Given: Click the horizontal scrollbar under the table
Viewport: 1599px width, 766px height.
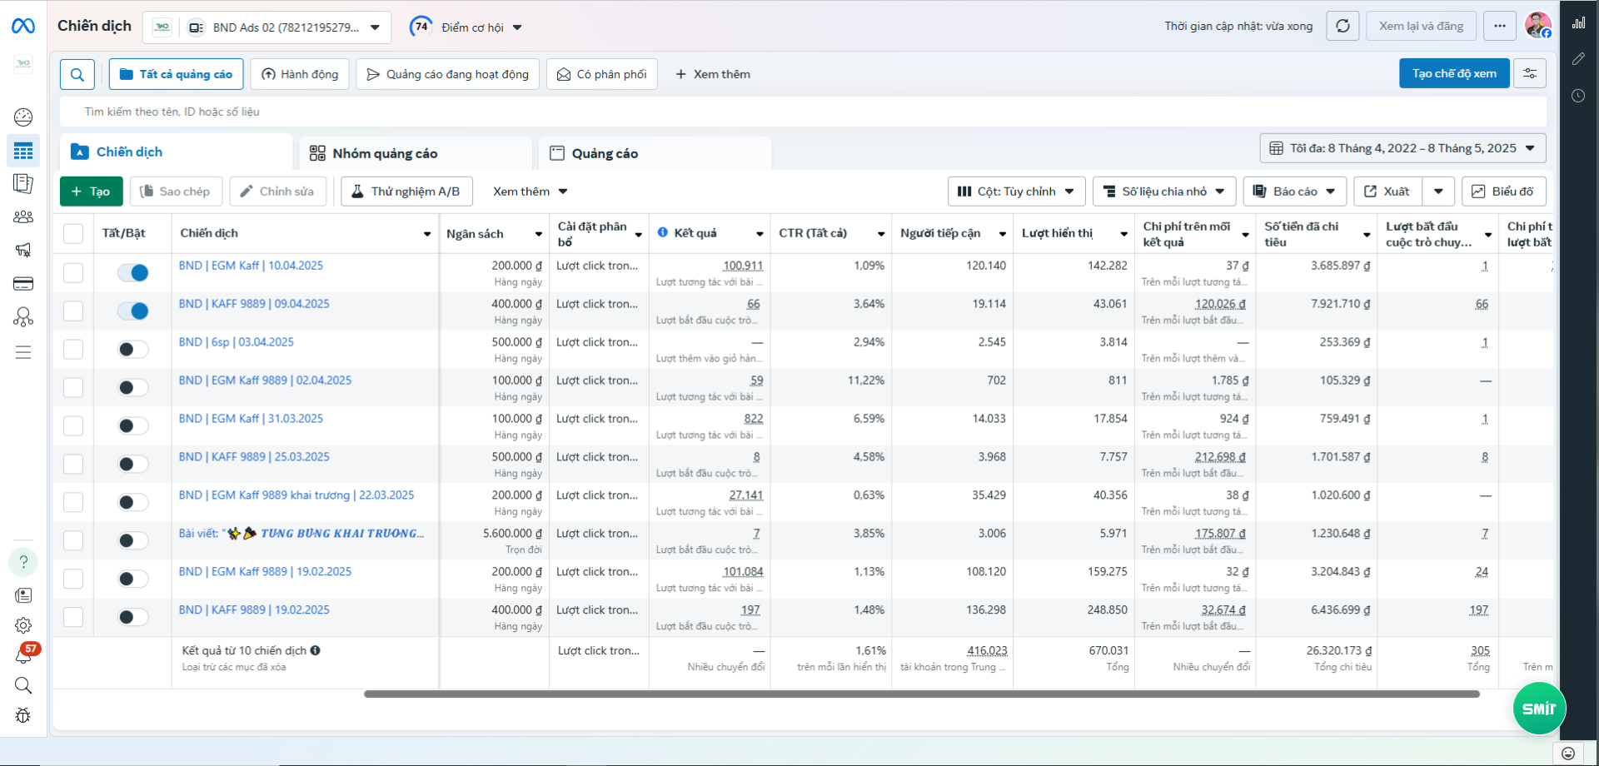Looking at the screenshot, I should [921, 694].
